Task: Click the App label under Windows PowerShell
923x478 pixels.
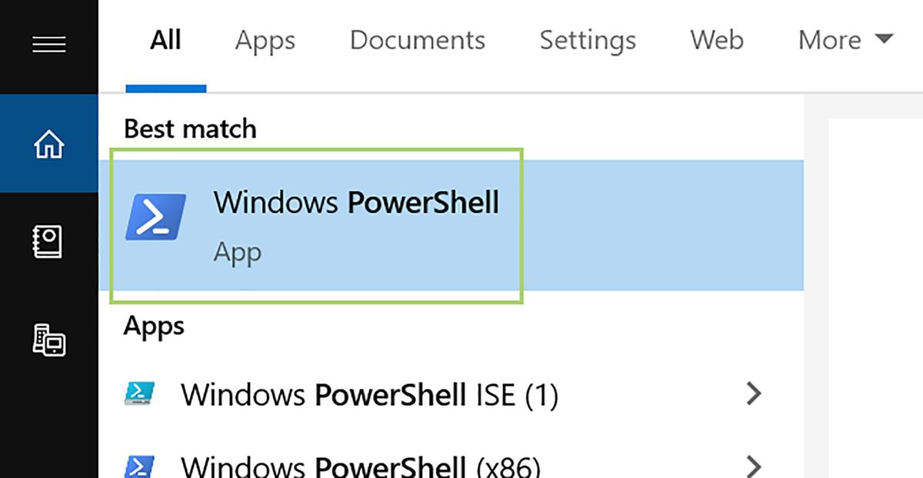Action: point(237,251)
